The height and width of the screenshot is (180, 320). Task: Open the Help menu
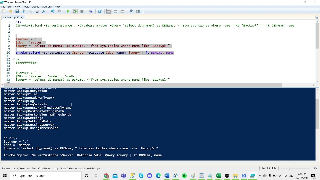[x=57, y=7]
